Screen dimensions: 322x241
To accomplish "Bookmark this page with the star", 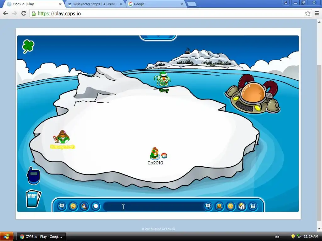I will [308, 13].
